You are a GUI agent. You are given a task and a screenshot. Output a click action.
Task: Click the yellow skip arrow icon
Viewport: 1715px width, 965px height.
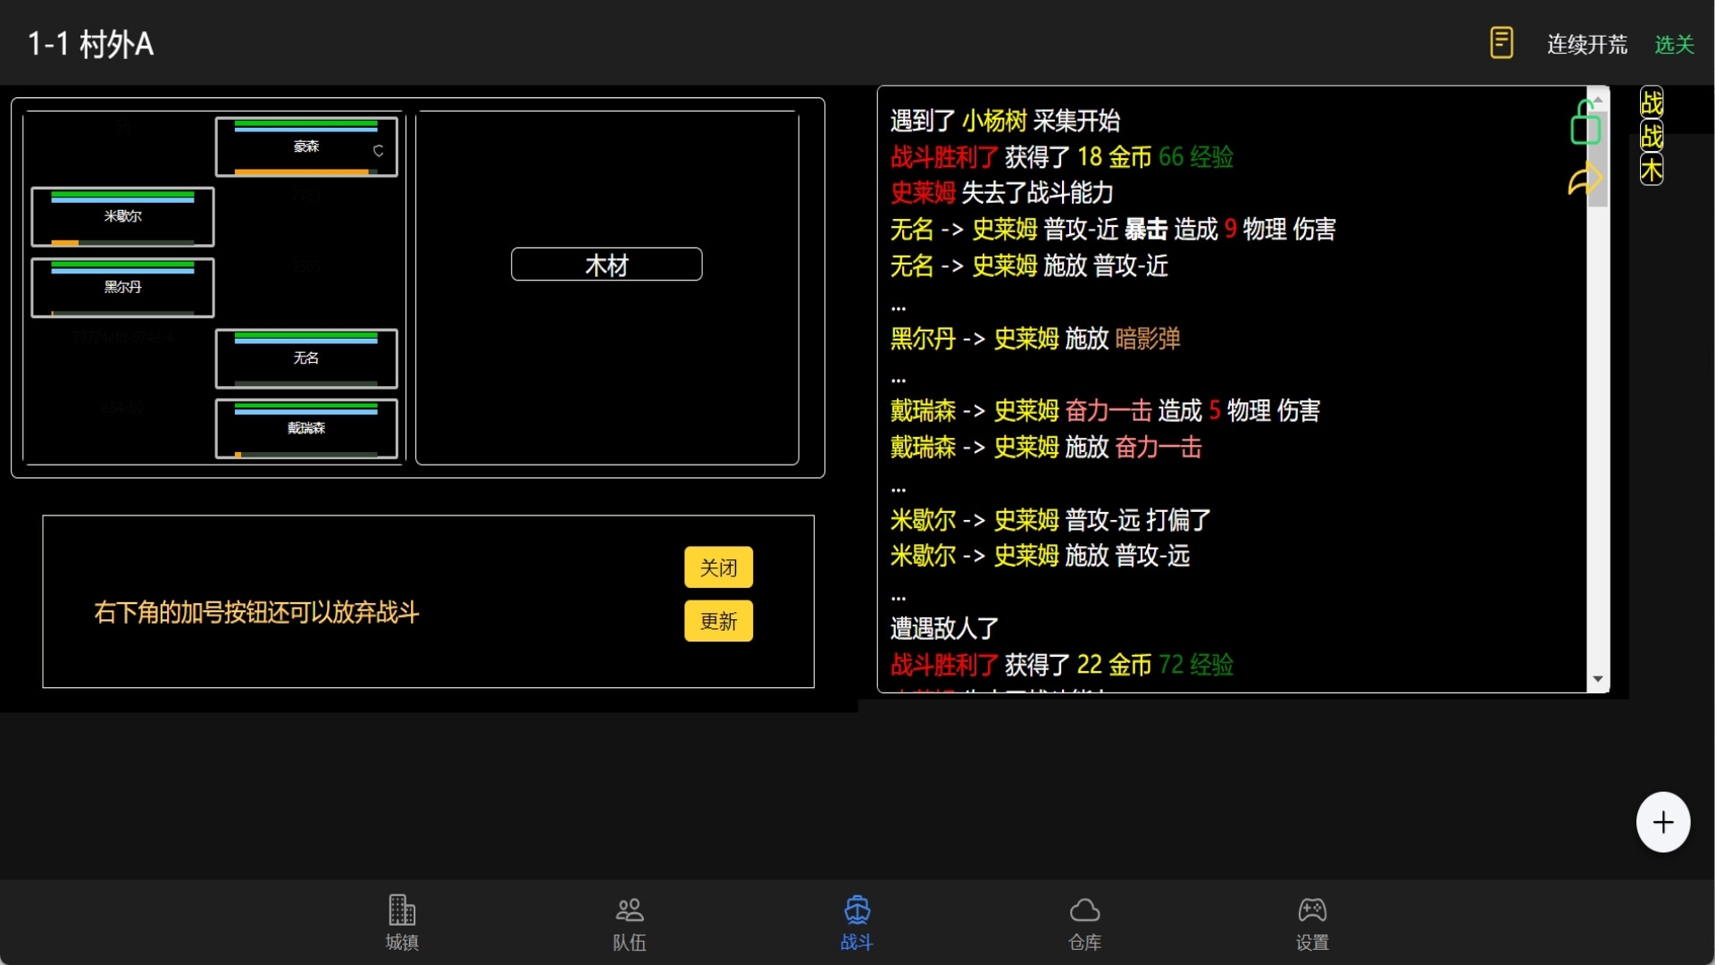coord(1584,180)
